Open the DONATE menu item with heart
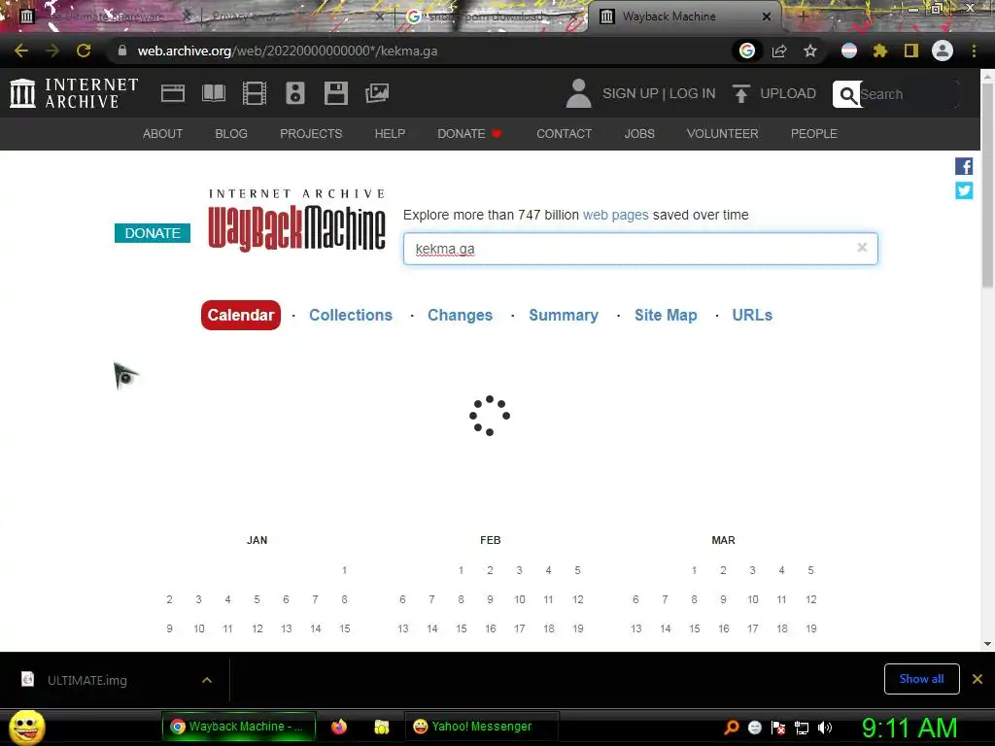 (469, 134)
